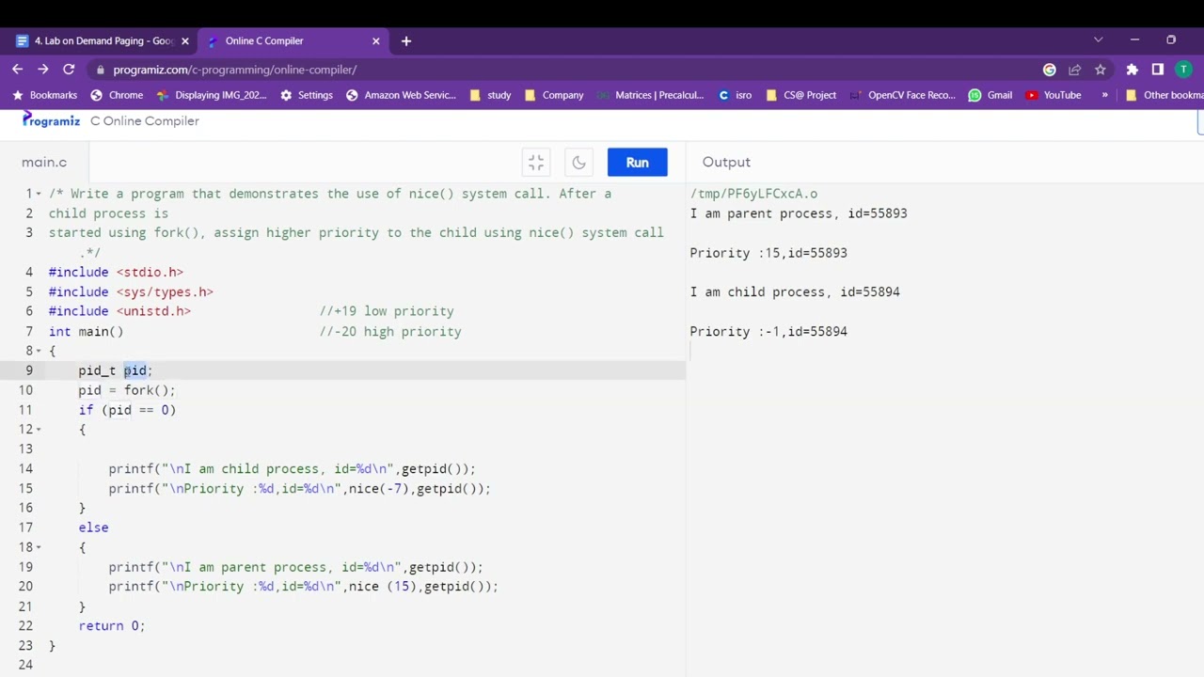Open Google account icon in address bar
This screenshot has height=677, width=1204.
[x=1050, y=70]
